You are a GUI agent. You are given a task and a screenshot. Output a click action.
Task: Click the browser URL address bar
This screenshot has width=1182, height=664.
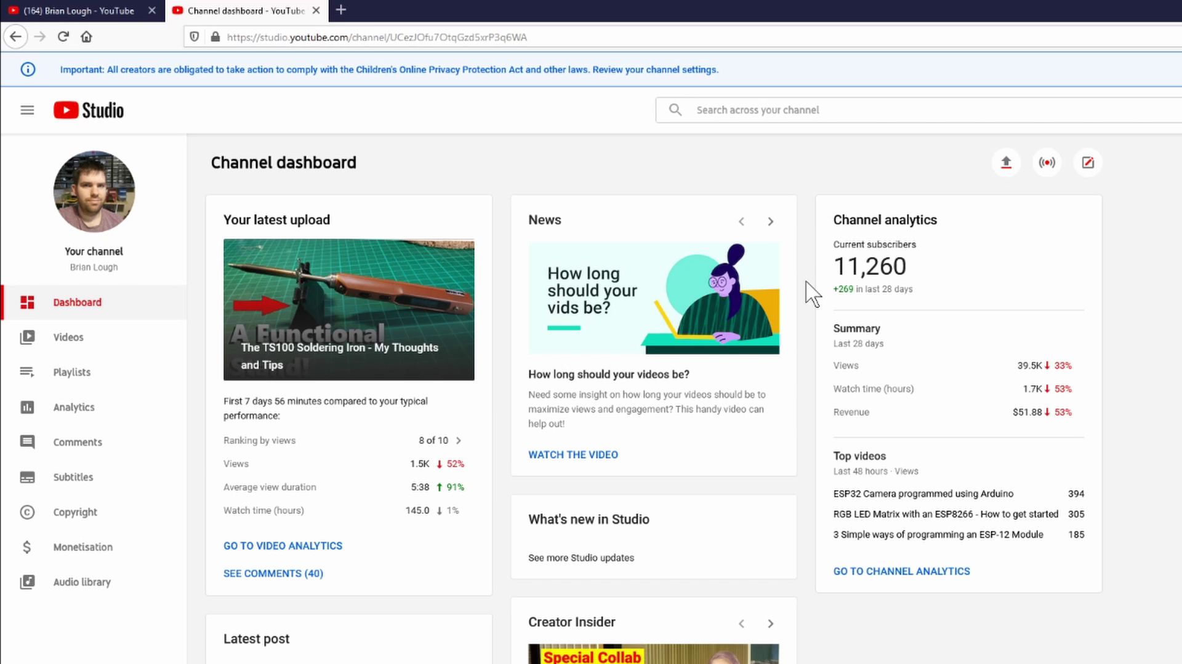pyautogui.click(x=683, y=37)
